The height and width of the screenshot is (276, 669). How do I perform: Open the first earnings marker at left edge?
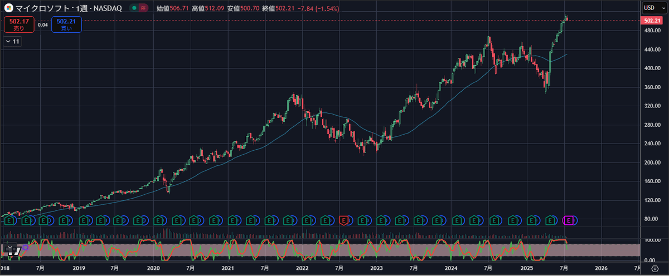tap(9, 220)
